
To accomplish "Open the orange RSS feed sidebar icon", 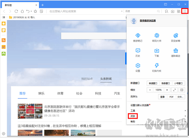I will [x=3, y=40].
